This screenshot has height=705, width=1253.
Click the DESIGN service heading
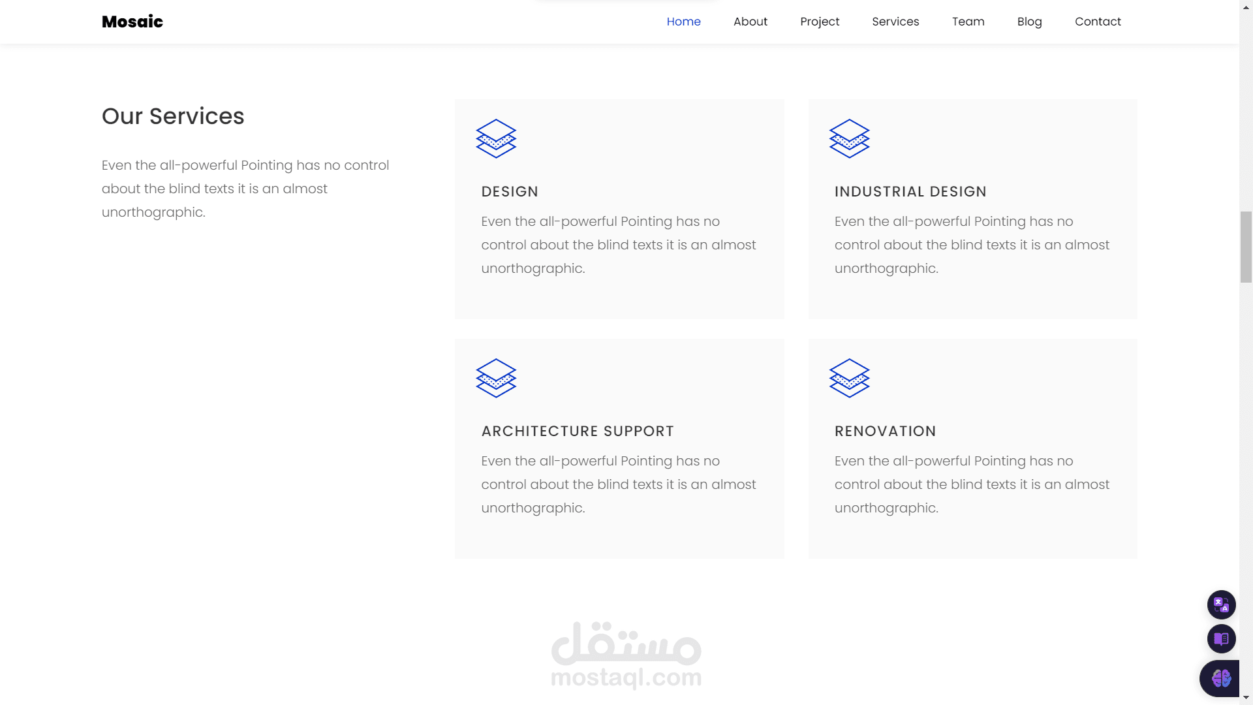510,192
